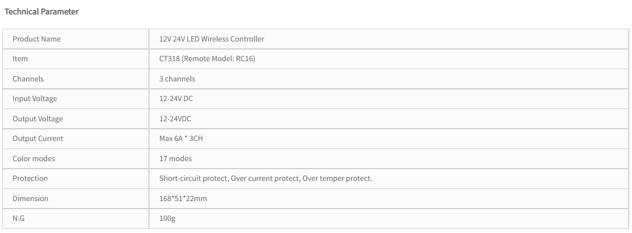The width and height of the screenshot is (632, 233).
Task: Click the Short-circuit protect description text
Action: (266, 178)
